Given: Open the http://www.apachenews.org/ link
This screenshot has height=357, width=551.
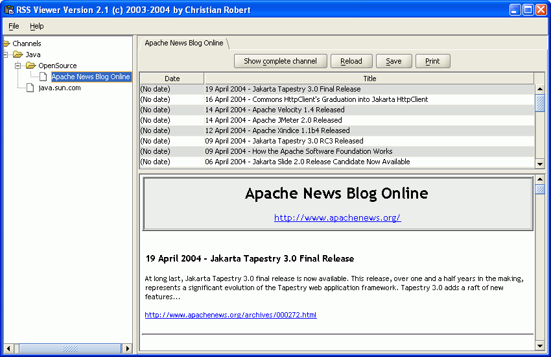Looking at the screenshot, I should coord(337,217).
